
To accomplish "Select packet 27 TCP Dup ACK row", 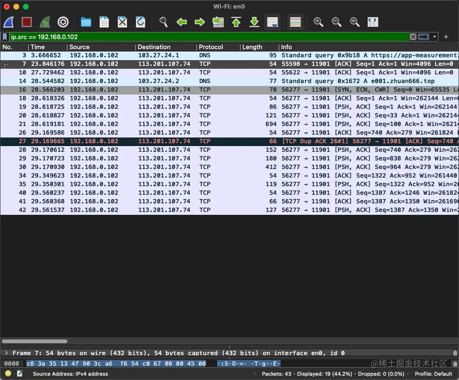I will 229,141.
